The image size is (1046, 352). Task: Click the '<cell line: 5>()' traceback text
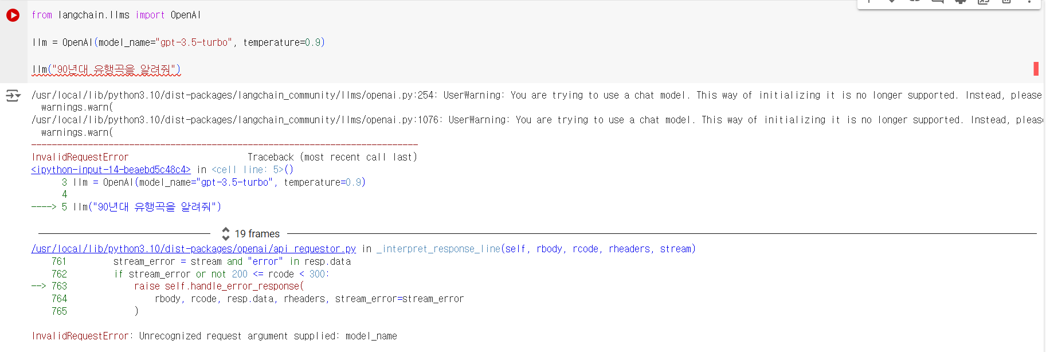[252, 170]
